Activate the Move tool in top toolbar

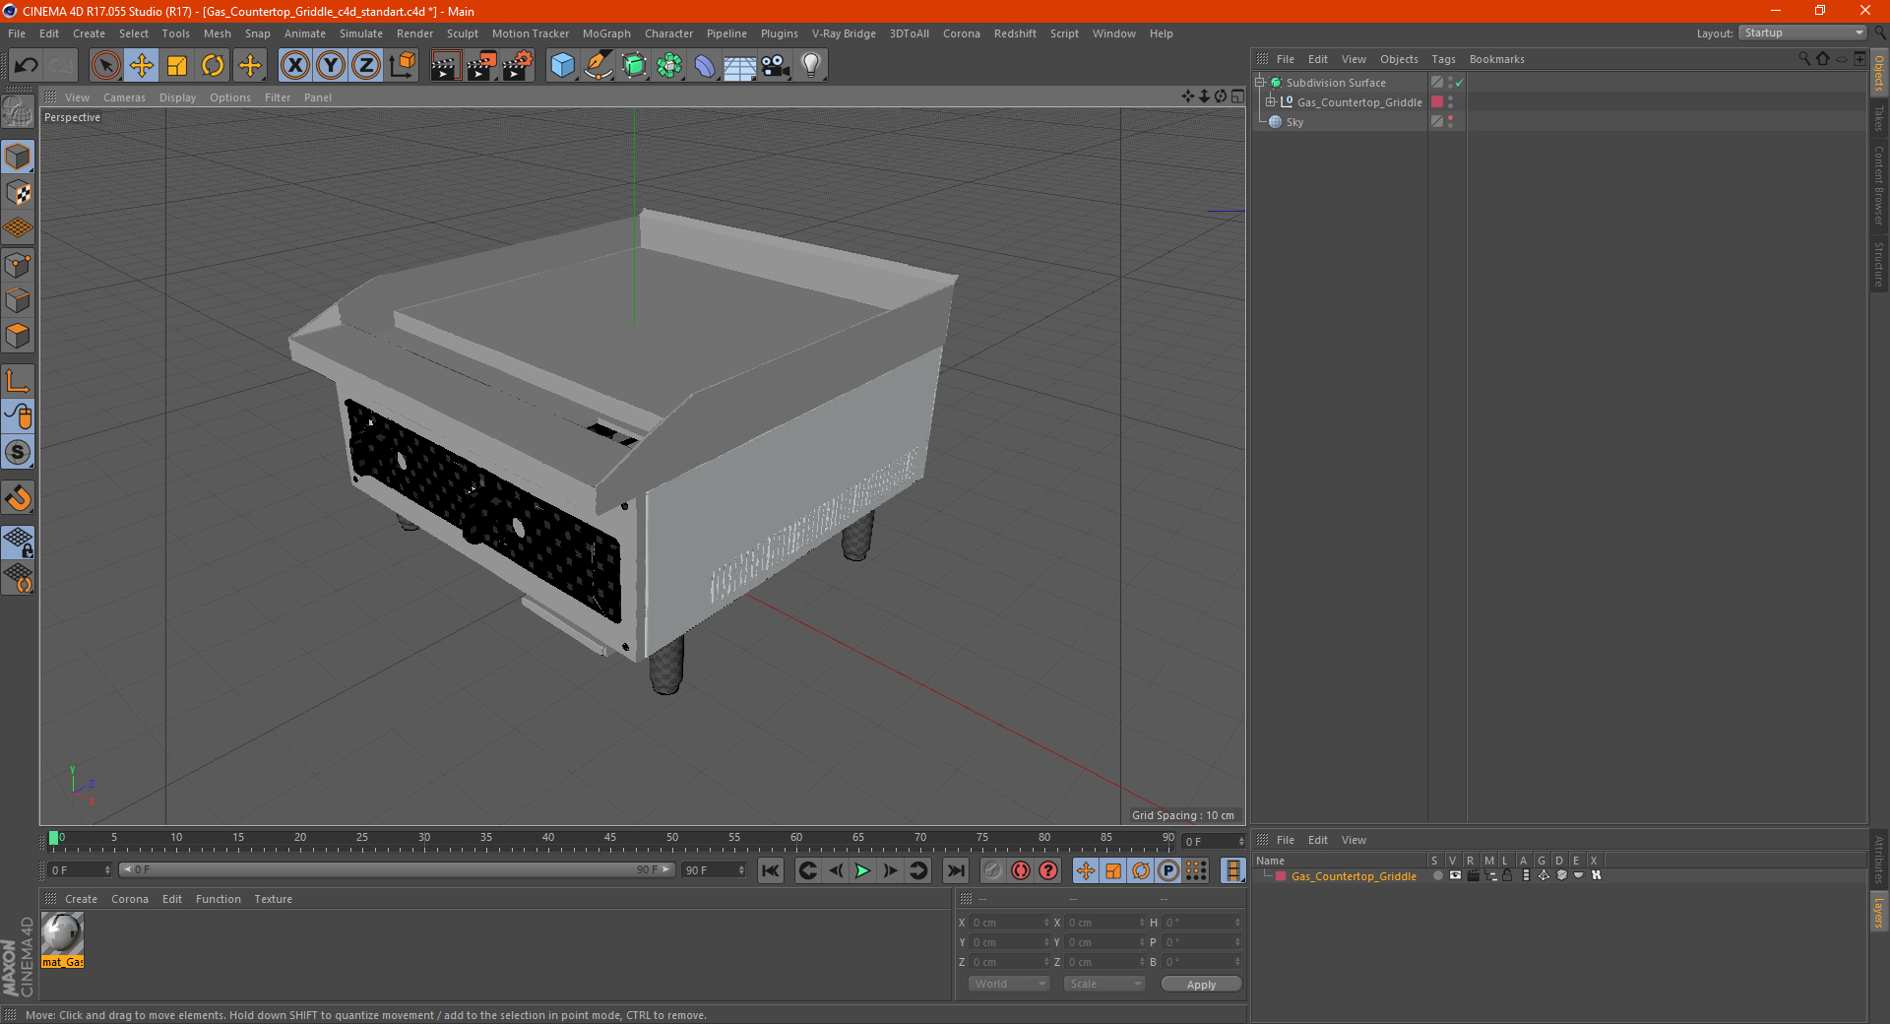tap(142, 66)
